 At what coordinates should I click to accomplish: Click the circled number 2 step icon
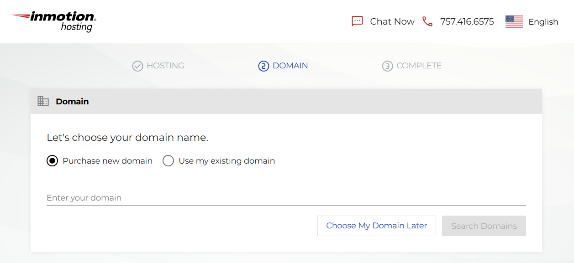click(x=263, y=66)
